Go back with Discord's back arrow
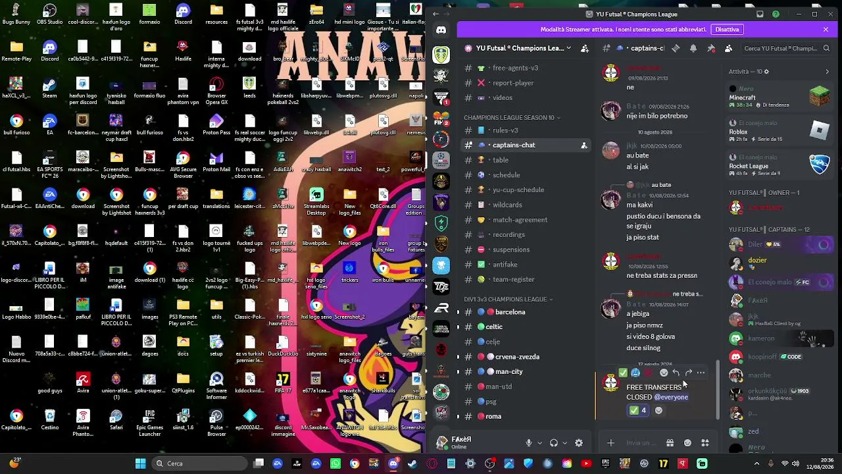Viewport: 842px width, 474px height. point(435,14)
